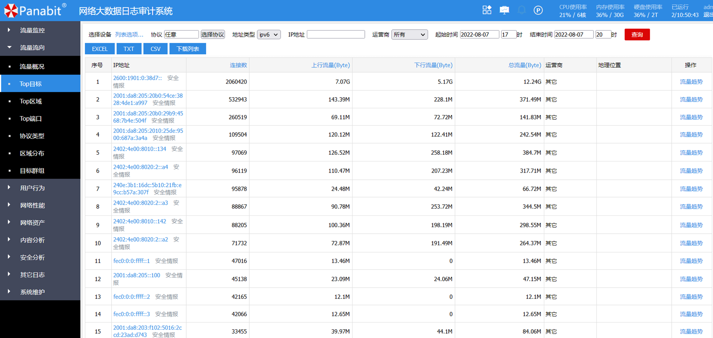Viewport: 713px width, 338px height.
Task: Click connection count 2060420 cell
Action: coord(218,82)
